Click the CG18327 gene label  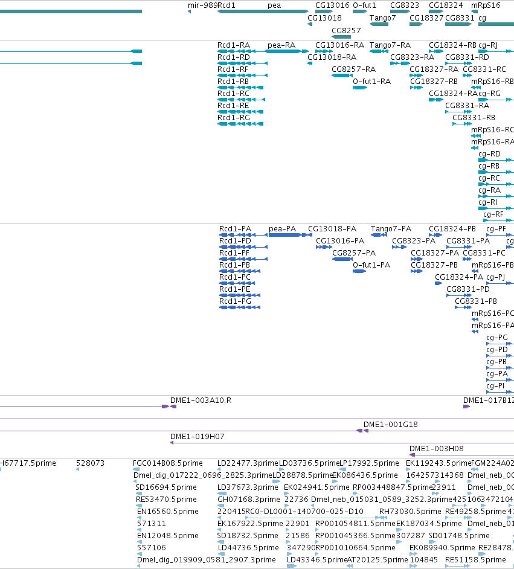[x=426, y=18]
